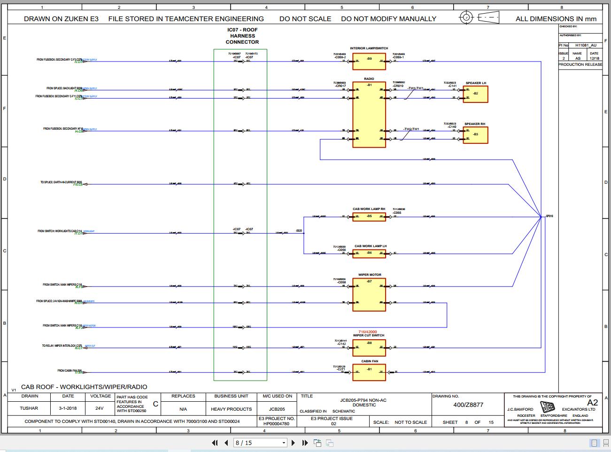Click the previous view navigation icon
This screenshot has height=452, width=611.
318,443
